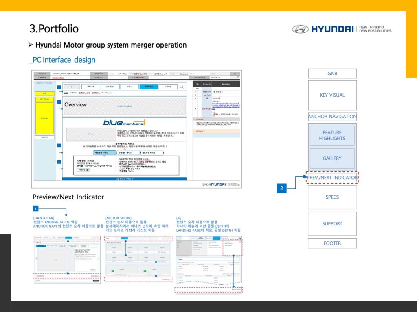Click the ANCHOR NAVIGATION box
This screenshot has height=312, width=417.
point(332,117)
